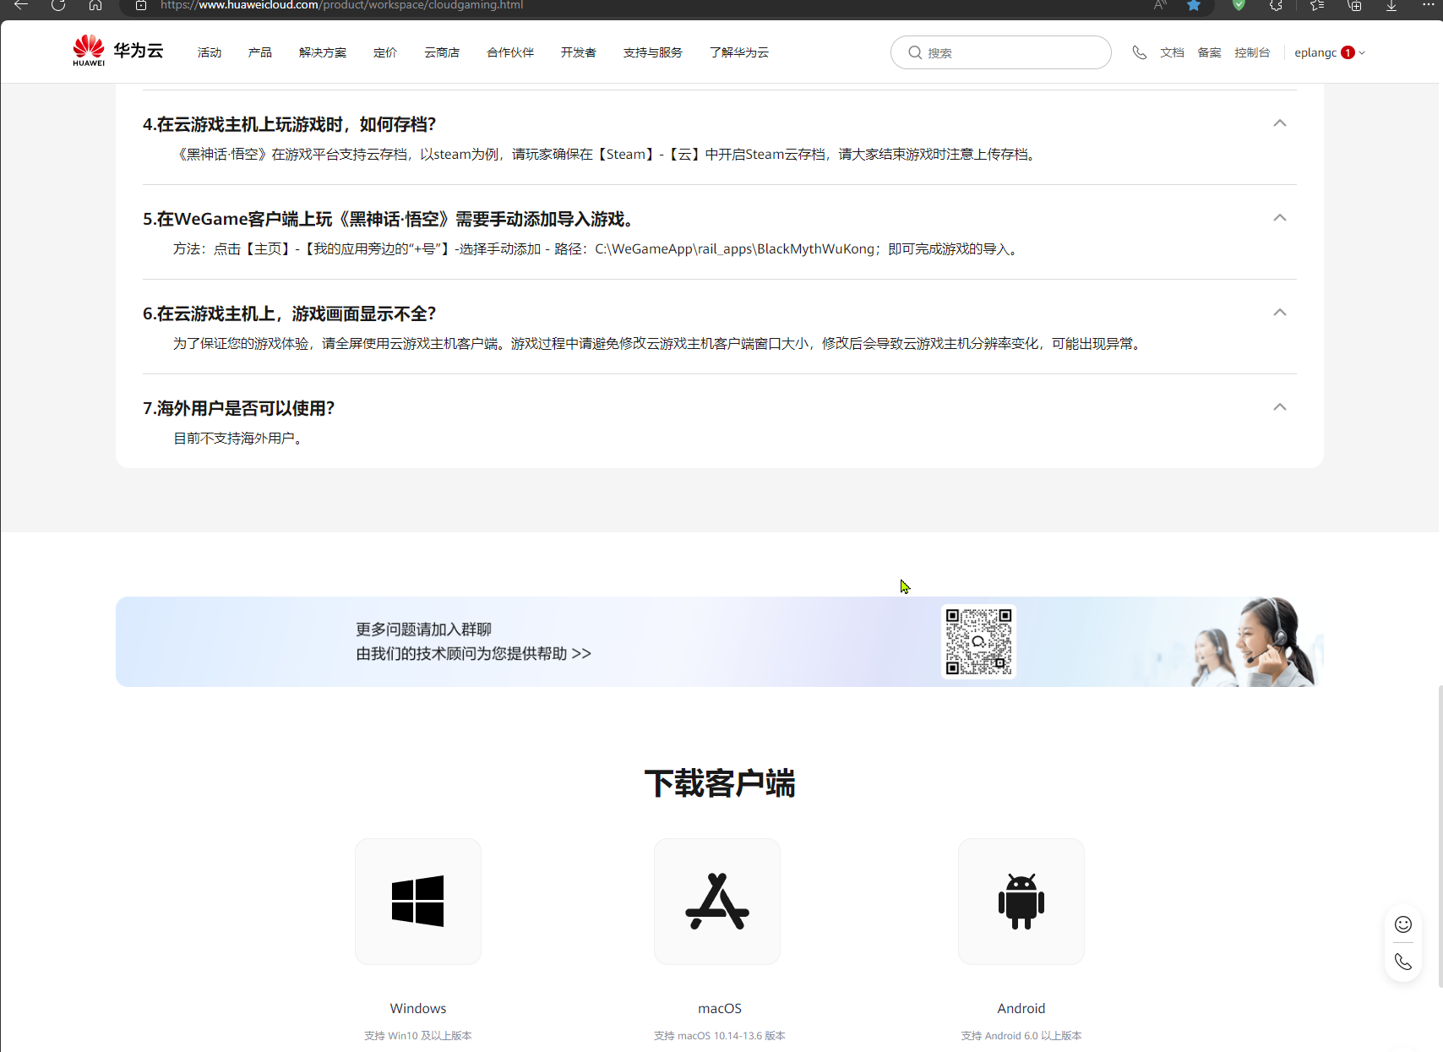Click the Android client label
This screenshot has height=1052, width=1443.
coord(1021,1008)
